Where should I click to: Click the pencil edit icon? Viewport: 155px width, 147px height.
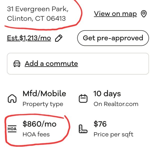click(59, 38)
